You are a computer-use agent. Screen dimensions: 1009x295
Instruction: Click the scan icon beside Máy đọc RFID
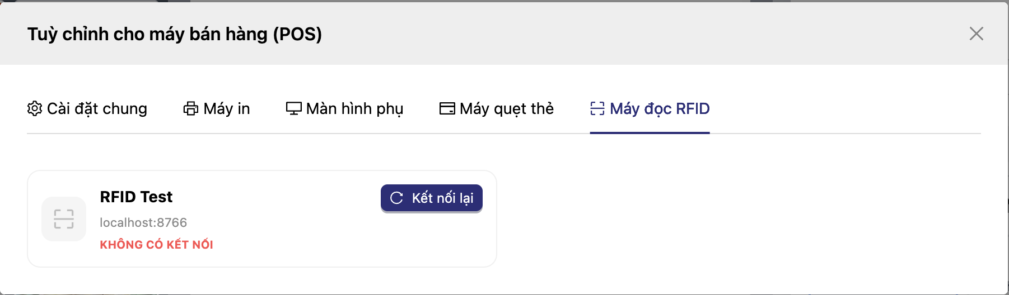coord(597,108)
